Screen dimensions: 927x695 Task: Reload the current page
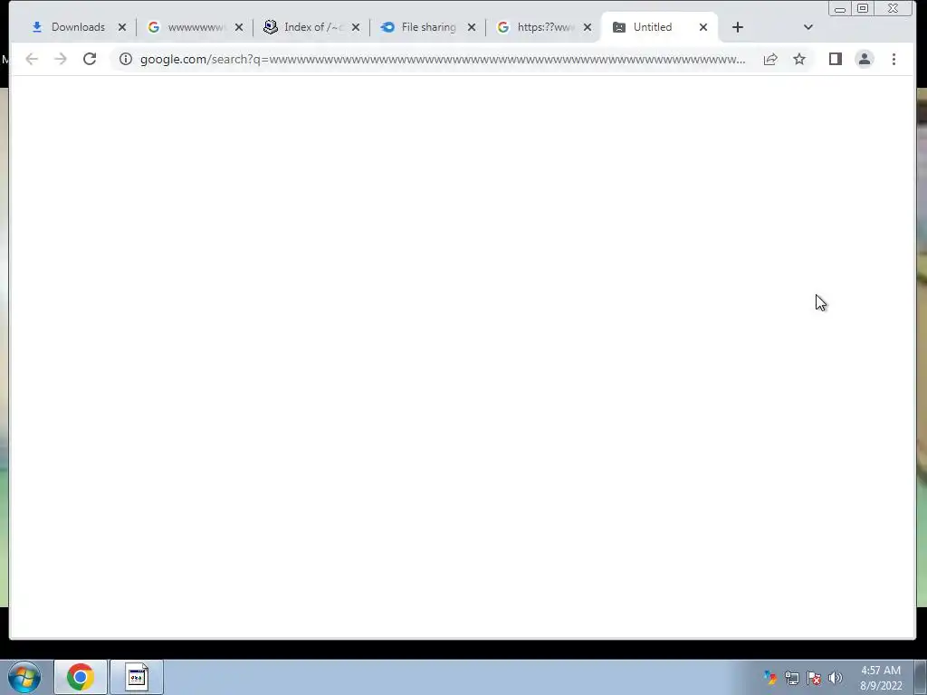90,59
